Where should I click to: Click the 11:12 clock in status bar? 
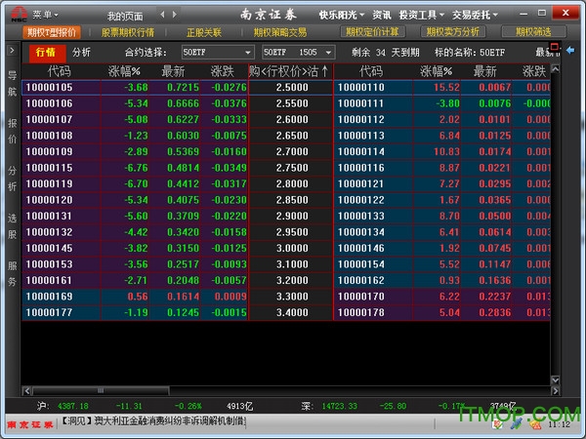point(559,424)
